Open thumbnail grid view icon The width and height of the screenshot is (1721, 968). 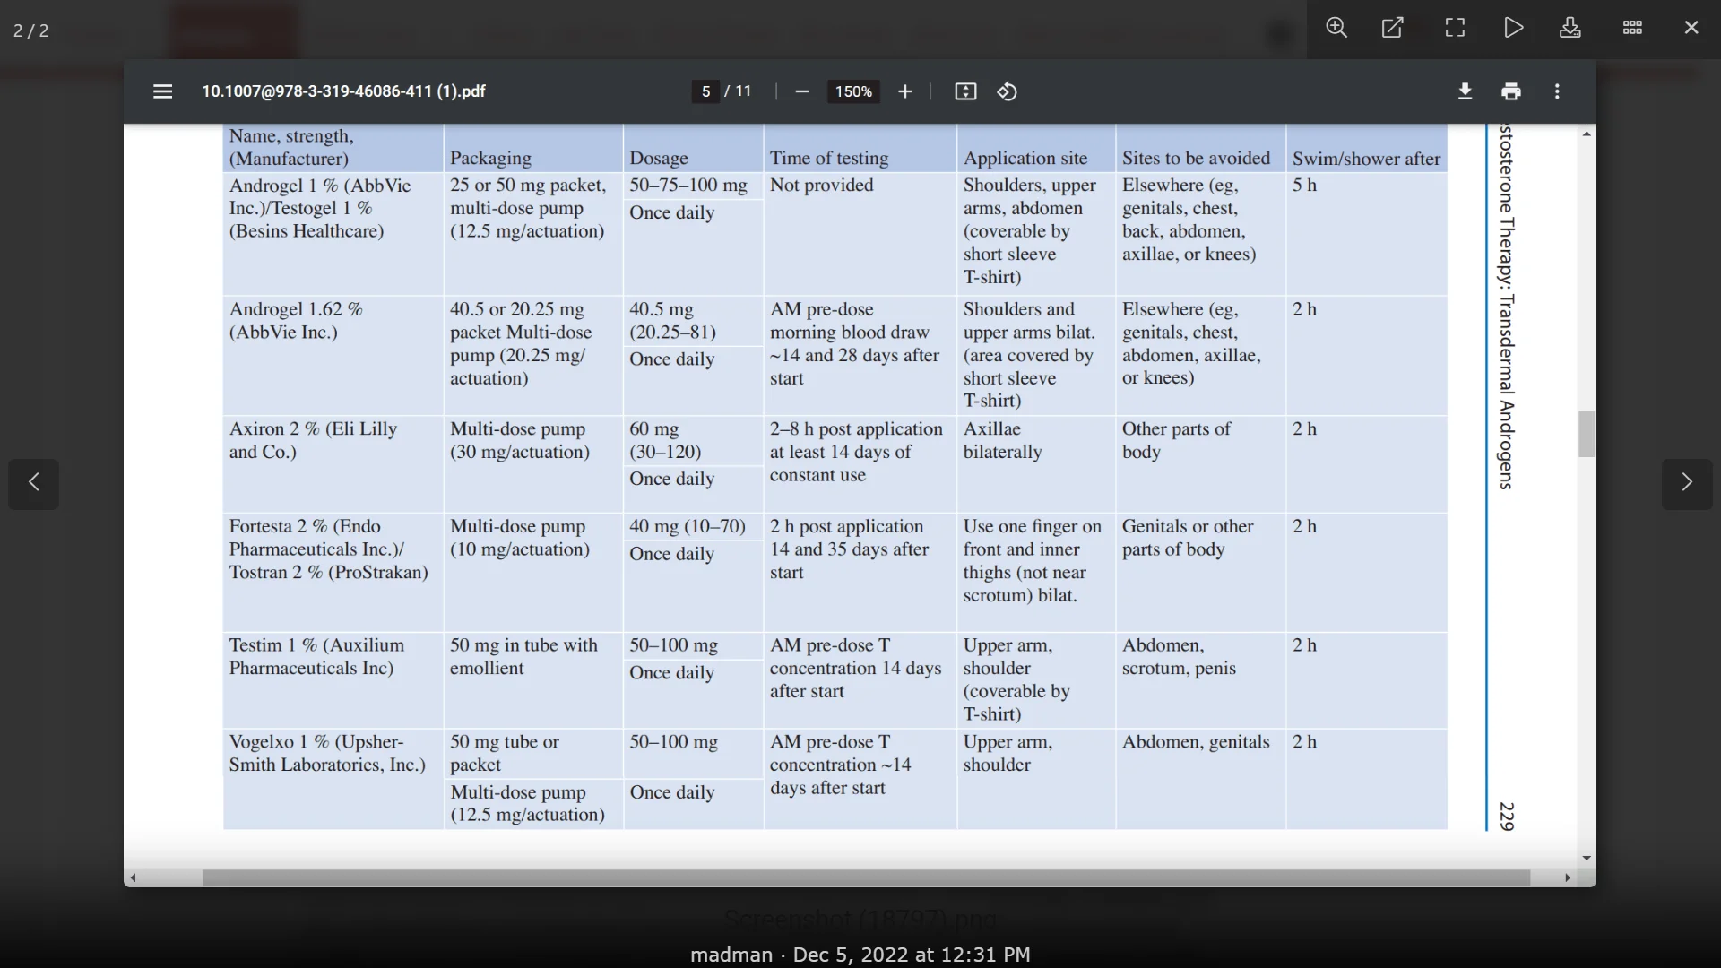1632,28
